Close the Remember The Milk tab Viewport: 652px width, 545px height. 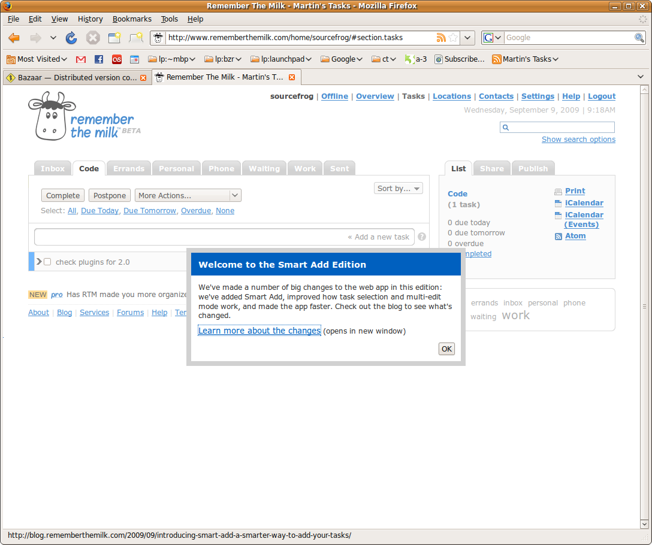click(x=292, y=77)
